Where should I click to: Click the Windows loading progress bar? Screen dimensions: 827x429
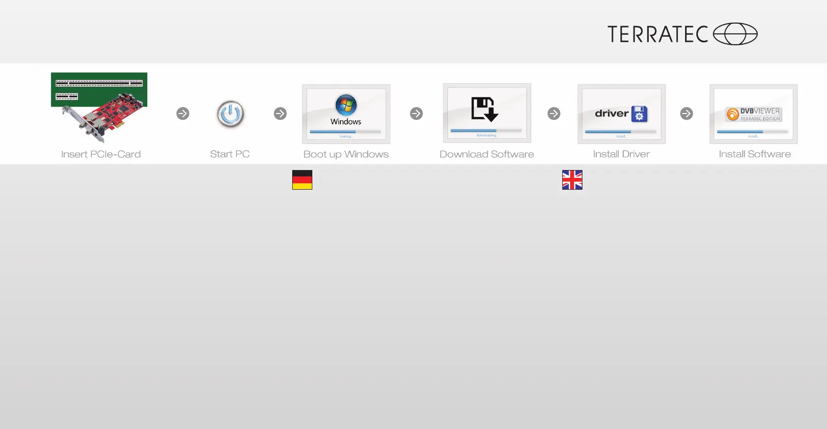(x=345, y=132)
